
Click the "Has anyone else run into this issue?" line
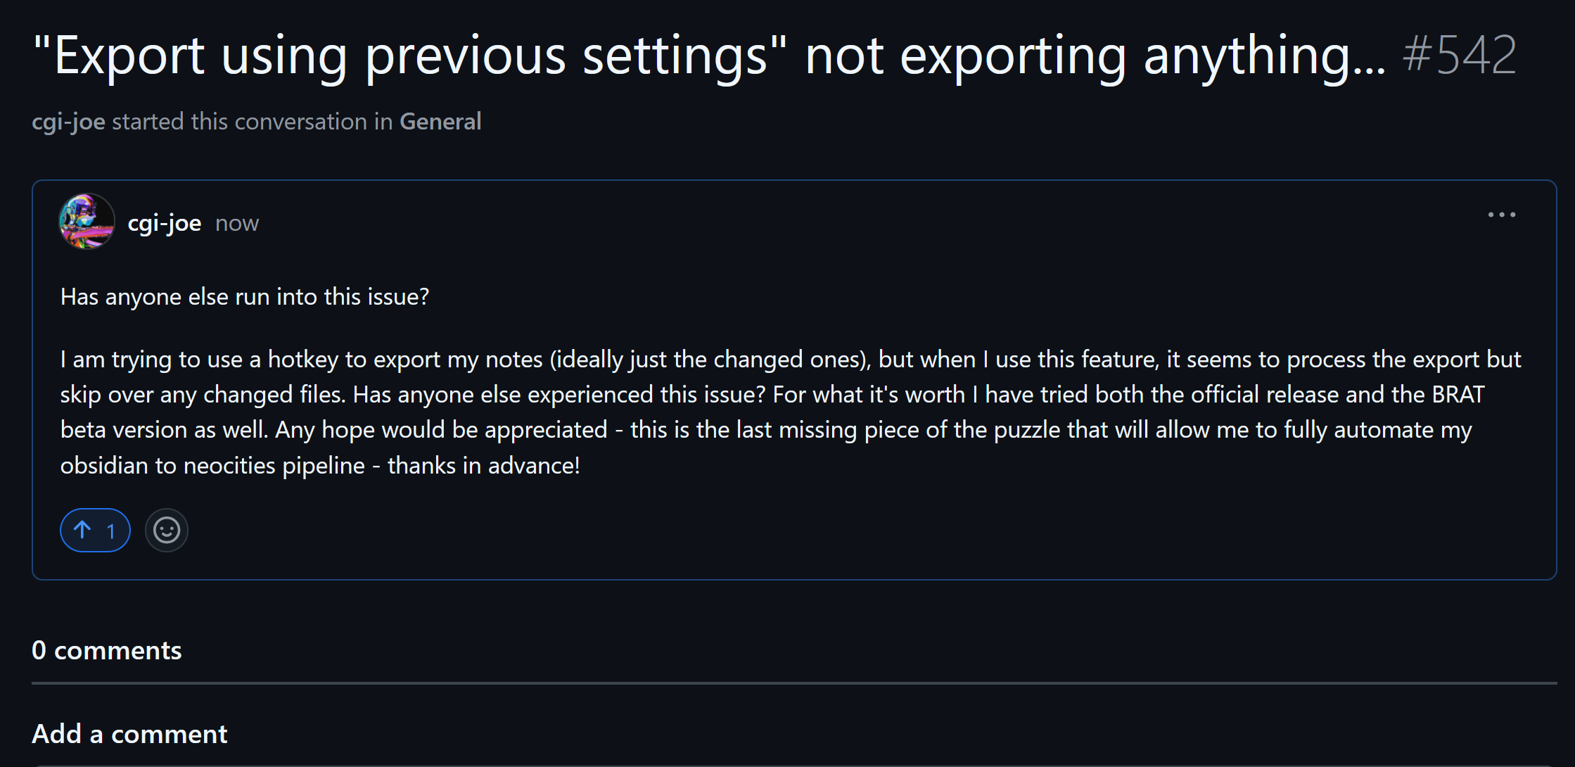(245, 297)
